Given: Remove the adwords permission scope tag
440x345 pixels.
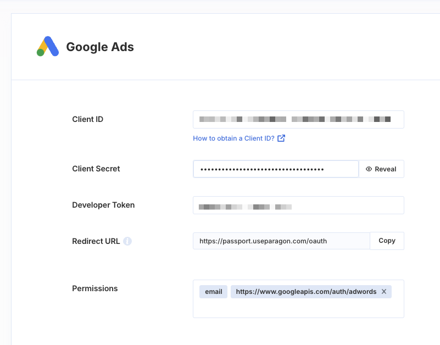Looking at the screenshot, I should 384,292.
